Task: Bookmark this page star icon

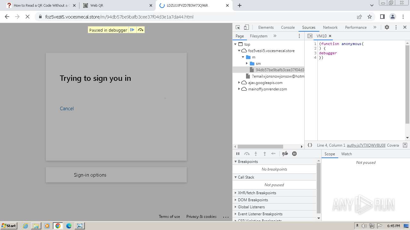Action: (x=370, y=17)
